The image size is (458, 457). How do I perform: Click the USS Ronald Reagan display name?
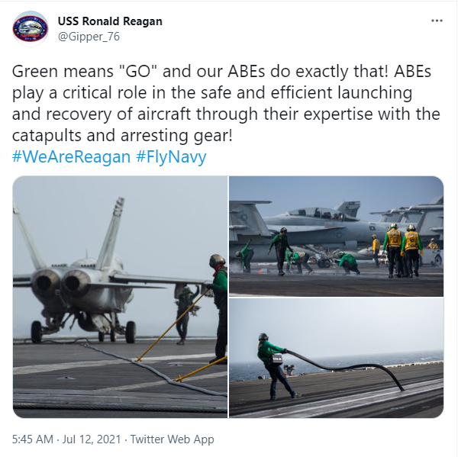coord(110,21)
